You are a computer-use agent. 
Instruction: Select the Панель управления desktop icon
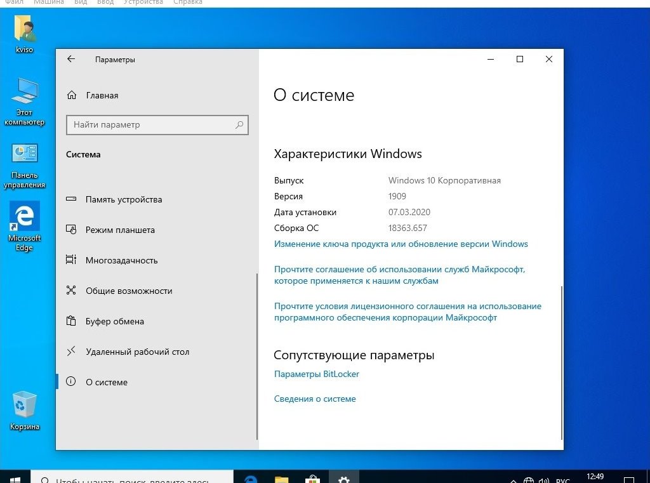pyautogui.click(x=25, y=166)
